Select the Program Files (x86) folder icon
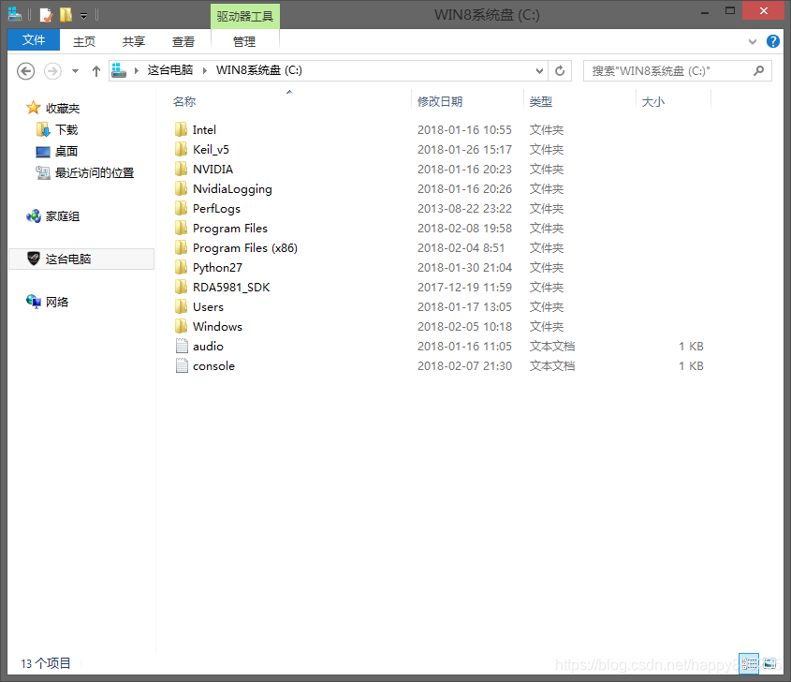 181,248
